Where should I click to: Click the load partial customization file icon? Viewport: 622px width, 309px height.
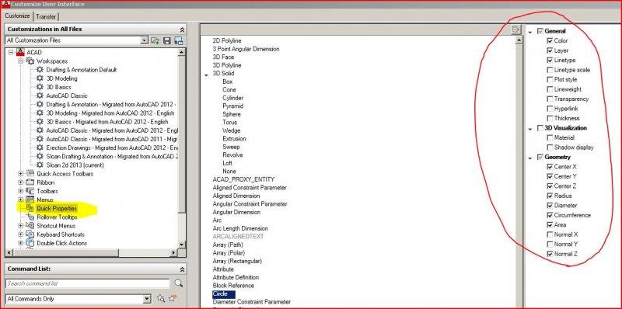point(155,40)
